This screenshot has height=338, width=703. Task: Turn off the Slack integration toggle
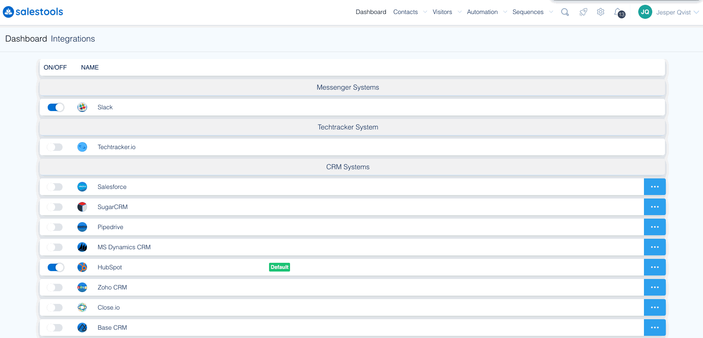[x=56, y=107]
